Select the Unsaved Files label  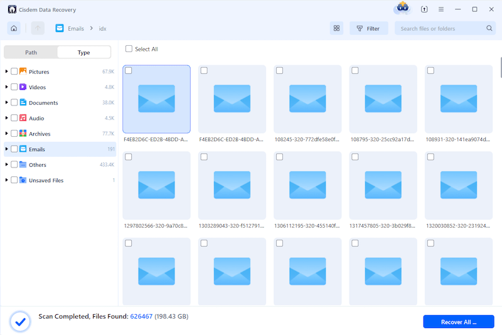point(46,181)
